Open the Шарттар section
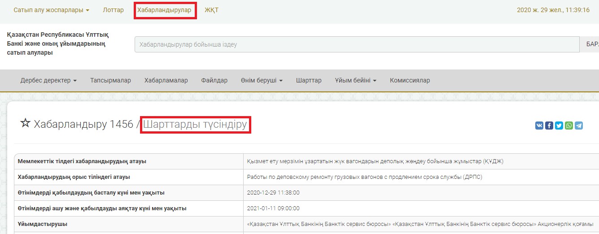Screen dimensions: 599x234 pos(309,81)
